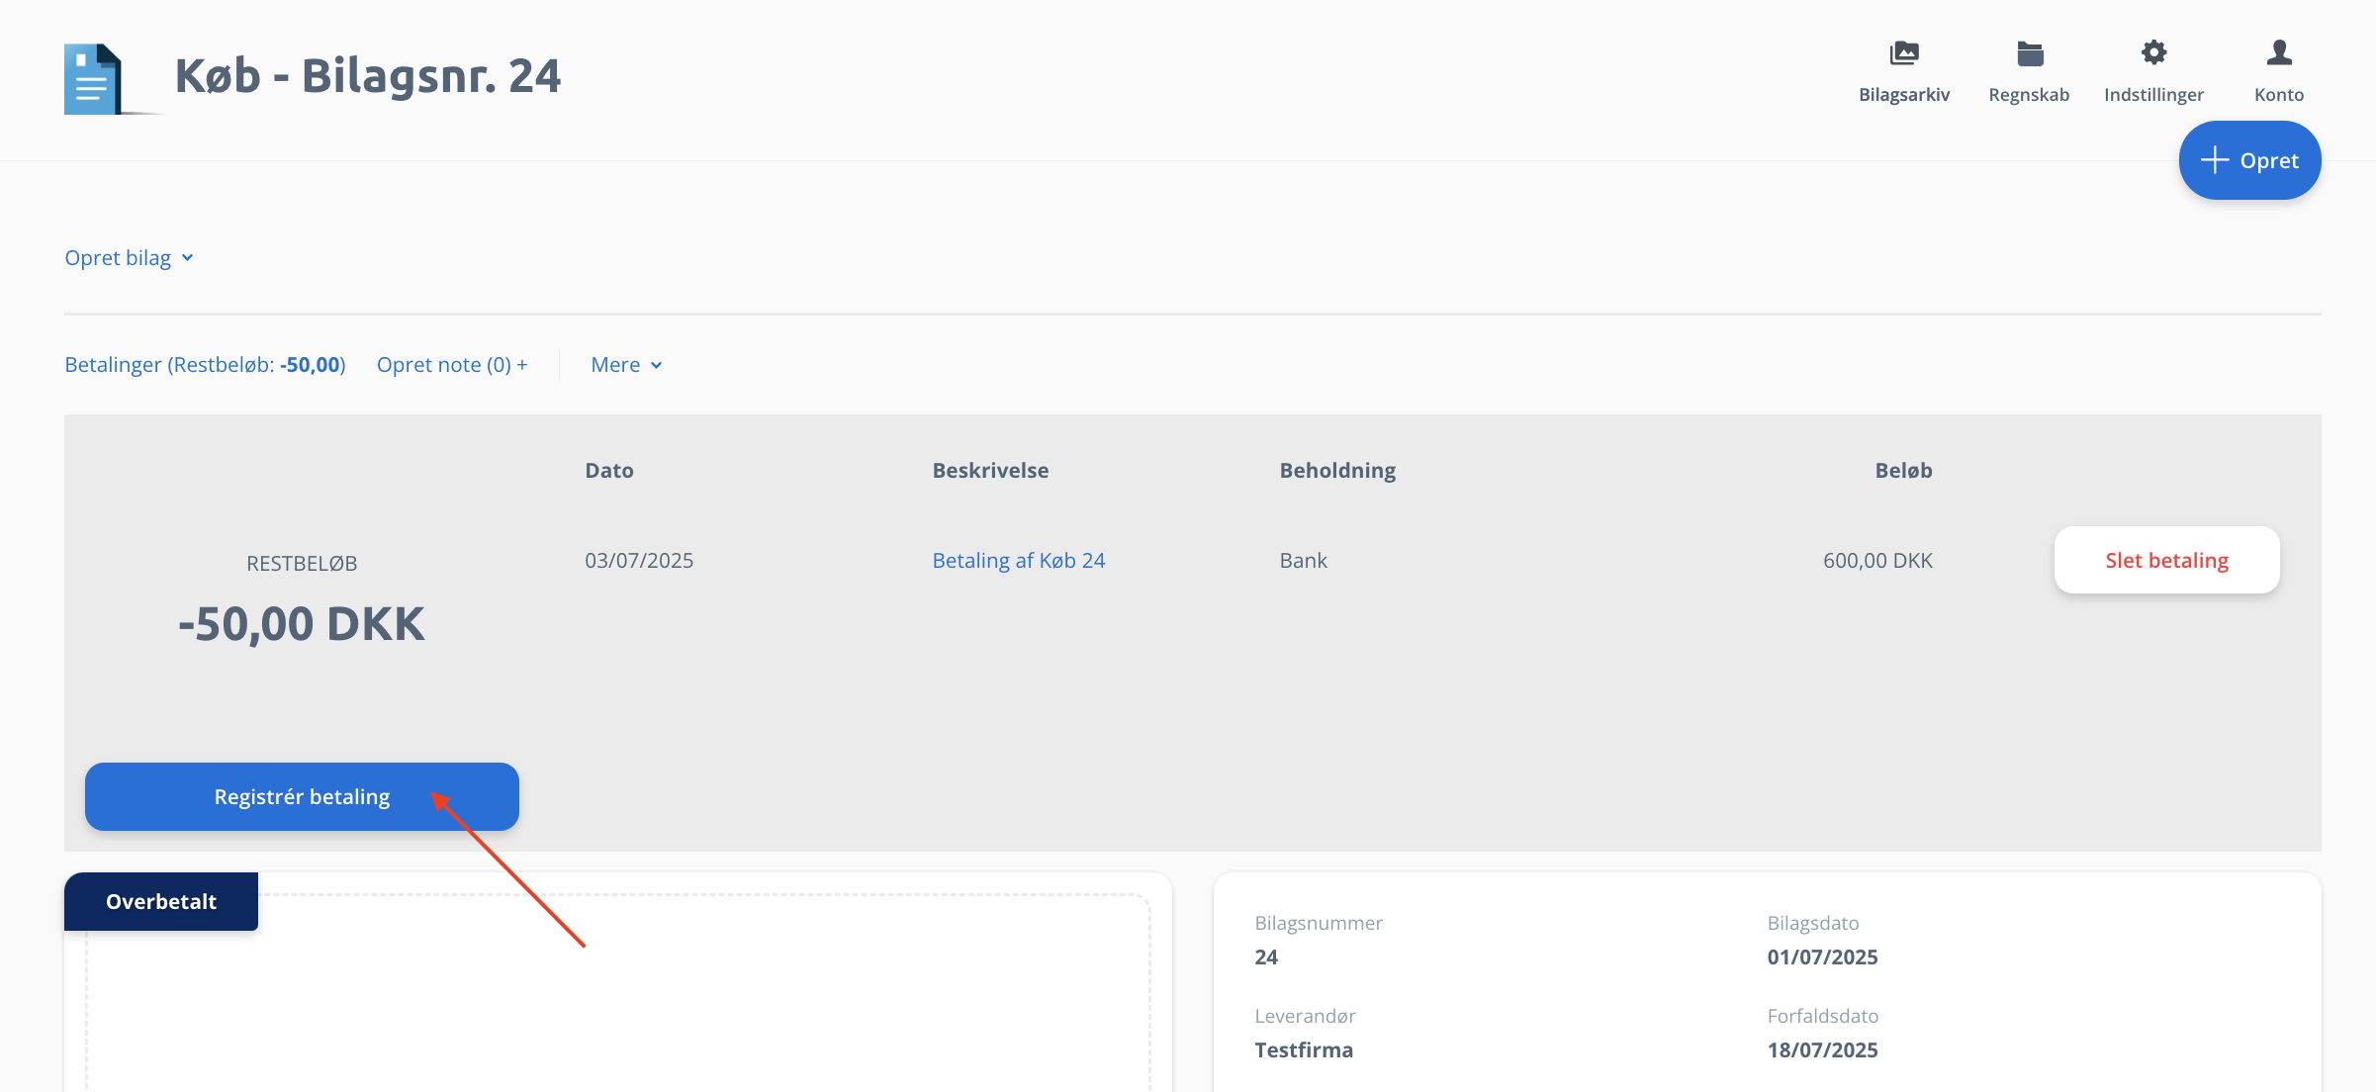This screenshot has width=2376, height=1092.
Task: Click the Bilagsarkiv menu label
Action: [x=1904, y=95]
